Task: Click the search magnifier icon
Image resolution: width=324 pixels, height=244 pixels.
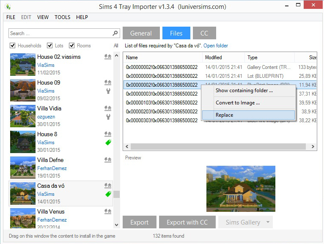Action: pos(115,33)
